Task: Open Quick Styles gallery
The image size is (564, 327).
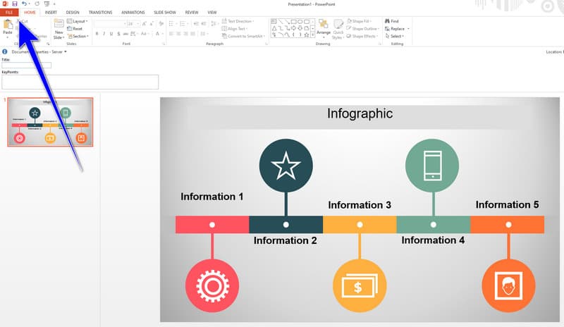Action: tap(338, 30)
